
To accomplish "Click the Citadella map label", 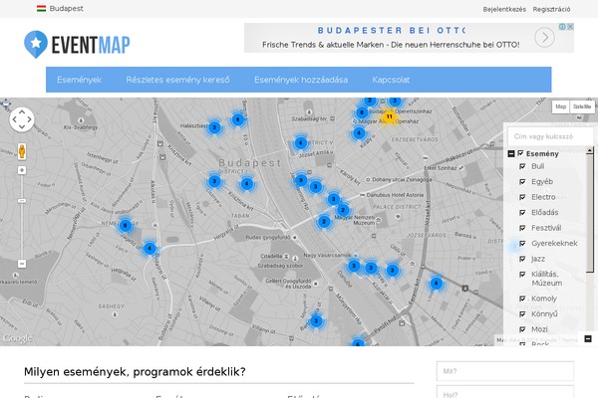I will [271, 256].
